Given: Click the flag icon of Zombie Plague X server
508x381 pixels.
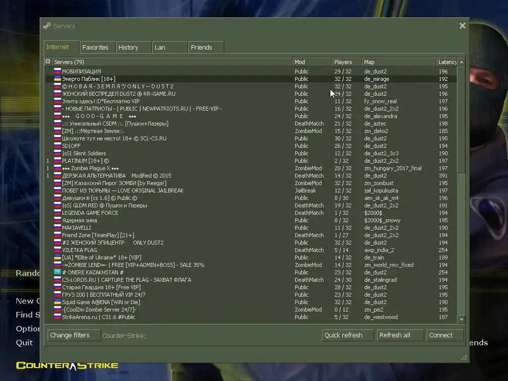Looking at the screenshot, I should click(58, 168).
